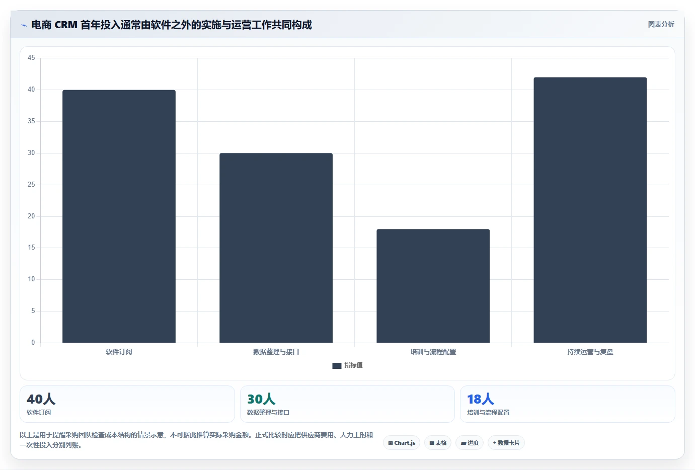The height and width of the screenshot is (470, 695).
Task: Select the 进度 tag chip
Action: (470, 443)
